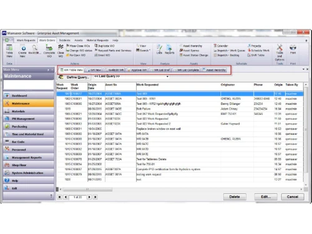The height and width of the screenshot is (234, 312).
Task: Select Mass Close WOs in ribbon
Action: 78,46
